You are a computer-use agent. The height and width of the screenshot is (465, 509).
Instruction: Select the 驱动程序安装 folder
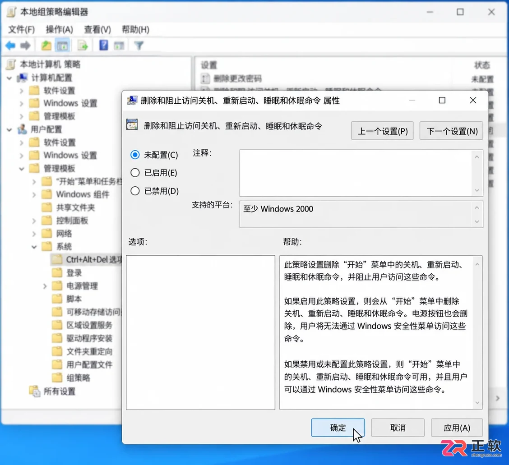click(89, 338)
